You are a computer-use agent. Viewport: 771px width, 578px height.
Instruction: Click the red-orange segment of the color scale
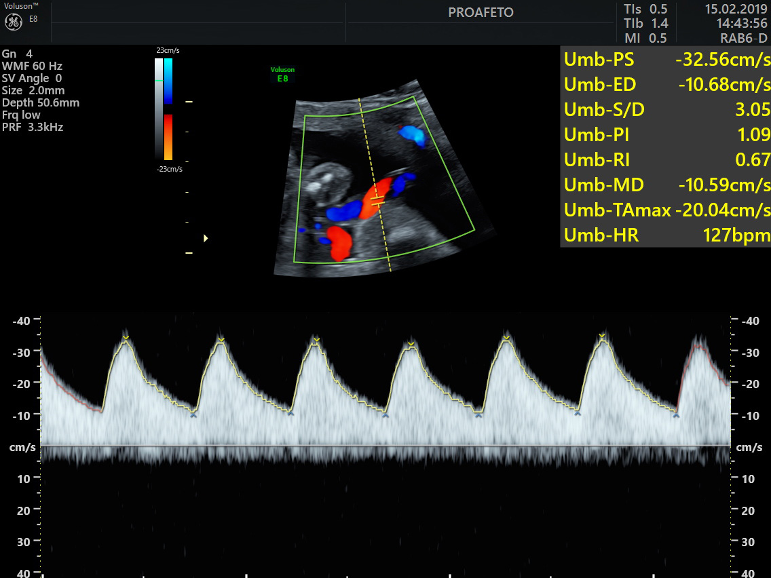click(168, 137)
